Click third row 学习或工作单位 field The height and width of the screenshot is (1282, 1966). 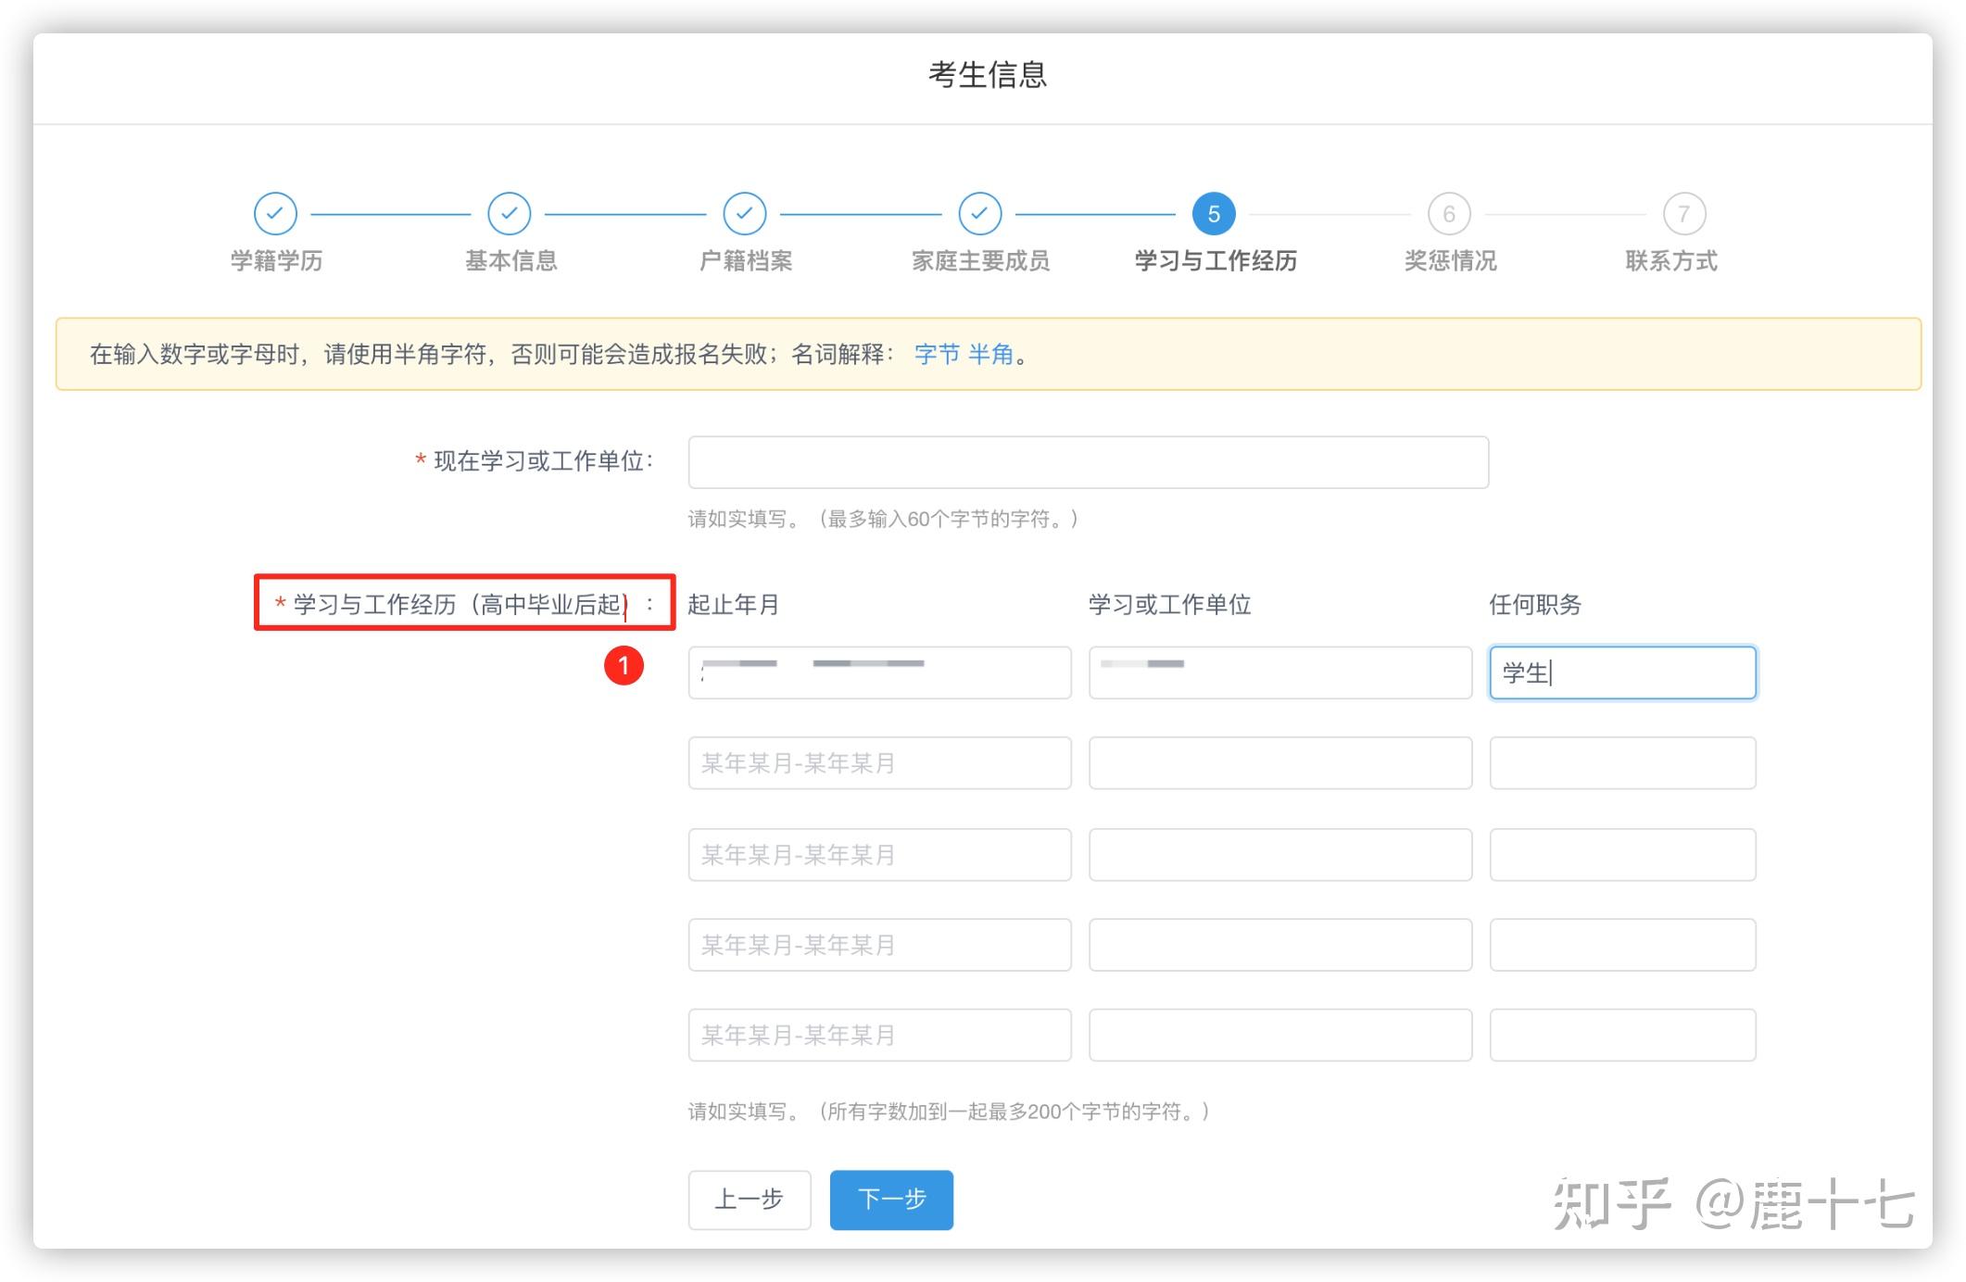pyautogui.click(x=1279, y=855)
